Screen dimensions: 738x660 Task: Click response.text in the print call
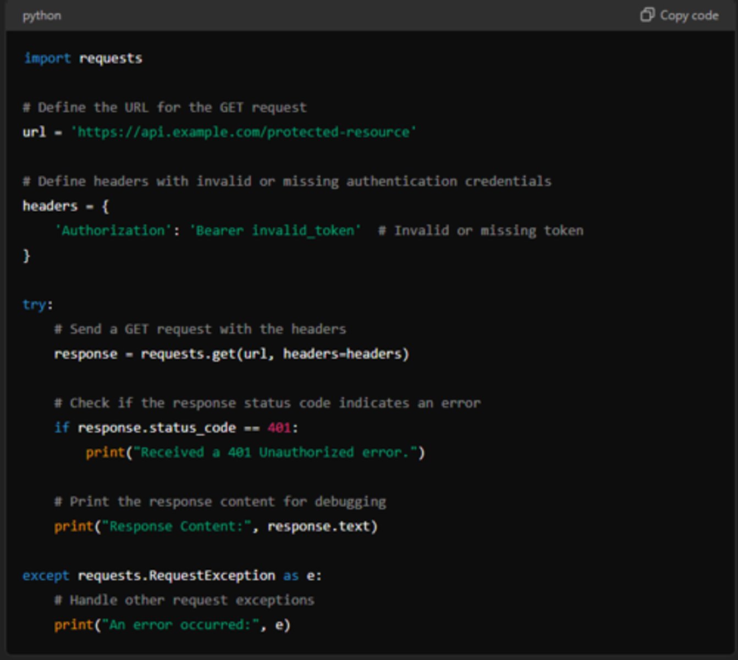(x=318, y=526)
